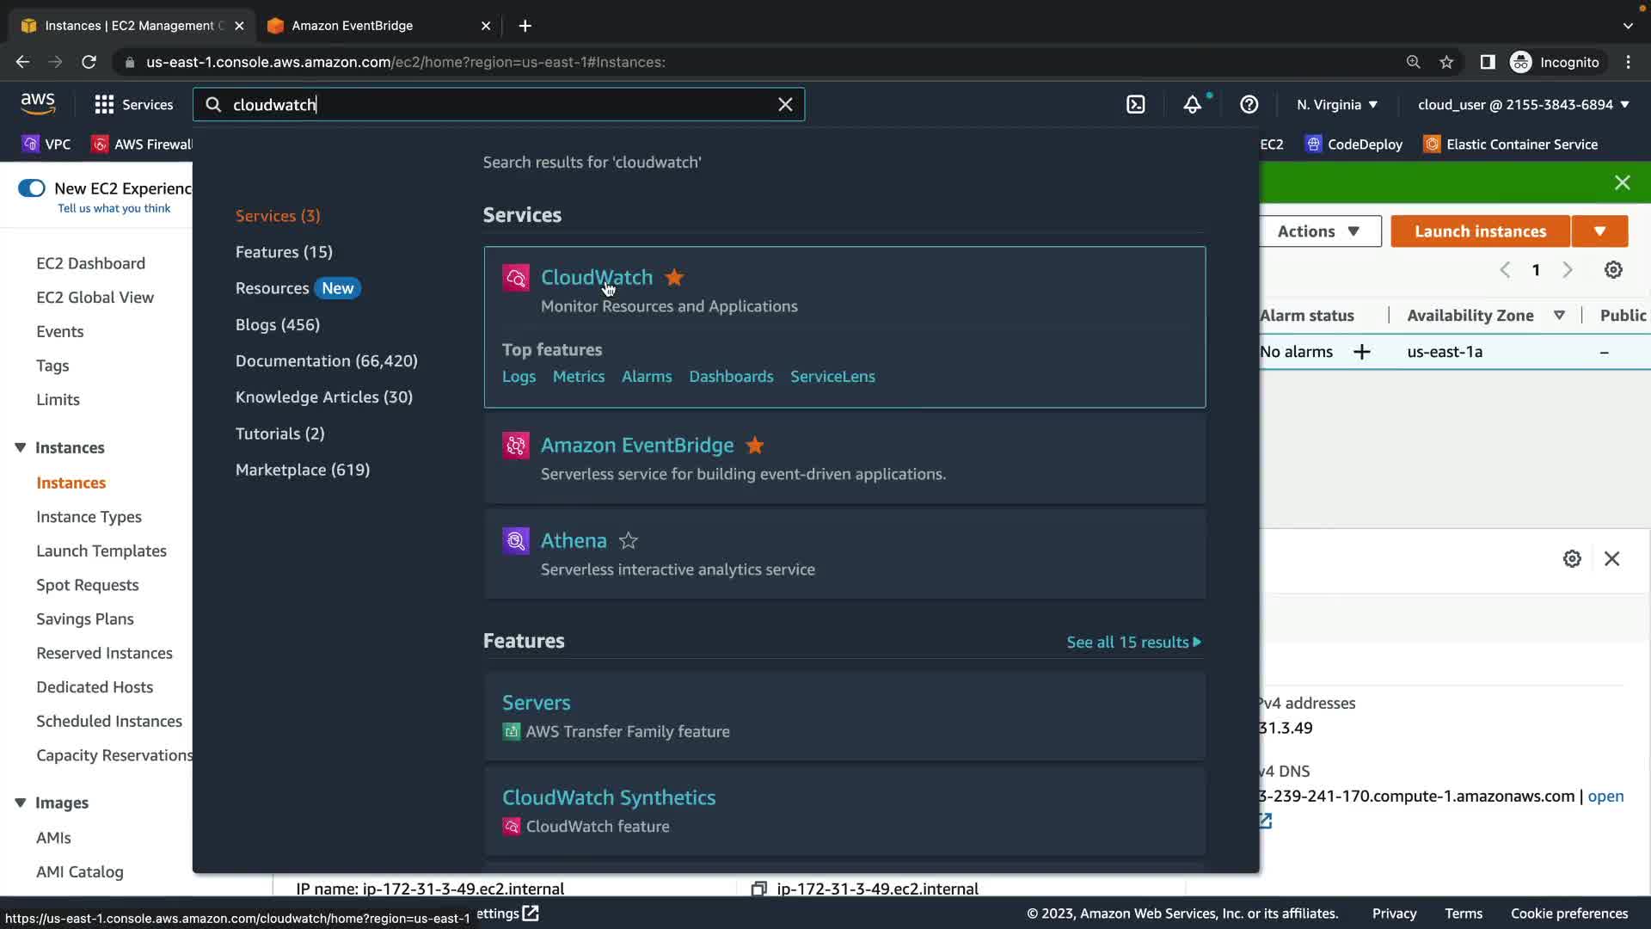Click the AWS logo home icon
Image resolution: width=1651 pixels, height=929 pixels.
tap(38, 104)
